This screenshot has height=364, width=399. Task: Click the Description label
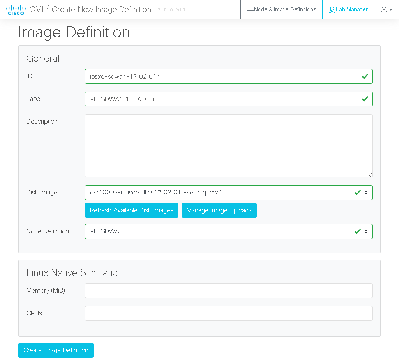(x=42, y=122)
